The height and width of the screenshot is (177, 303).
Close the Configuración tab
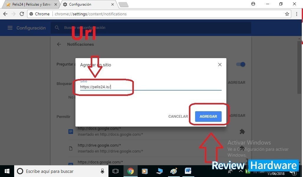(113, 4)
